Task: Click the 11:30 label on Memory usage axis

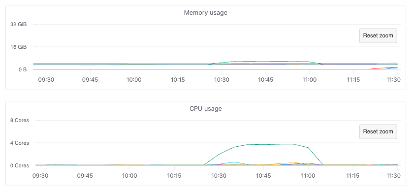Action: [394, 79]
